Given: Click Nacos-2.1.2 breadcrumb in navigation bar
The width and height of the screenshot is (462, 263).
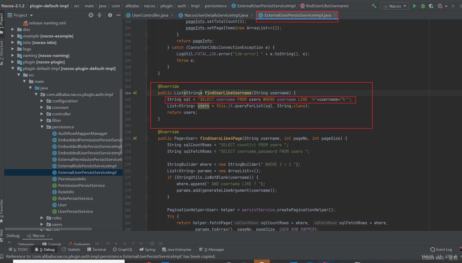Looking at the screenshot, I should (13, 6).
